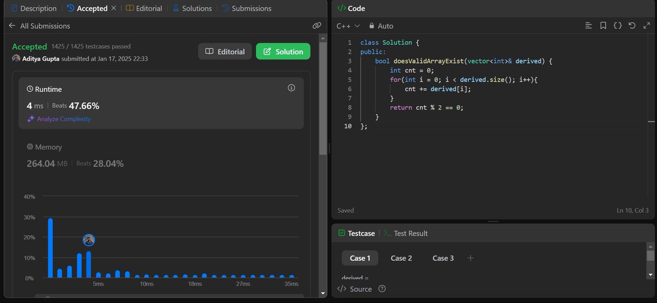Image resolution: width=657 pixels, height=303 pixels.
Task: Open the Solutions tab
Action: (x=192, y=8)
